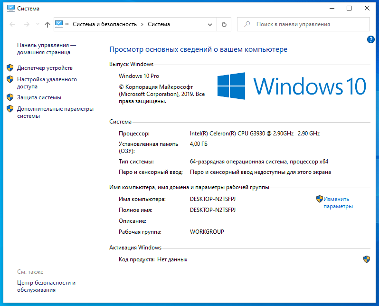
Task: Click the Forward navigation arrow
Action: click(x=26, y=24)
